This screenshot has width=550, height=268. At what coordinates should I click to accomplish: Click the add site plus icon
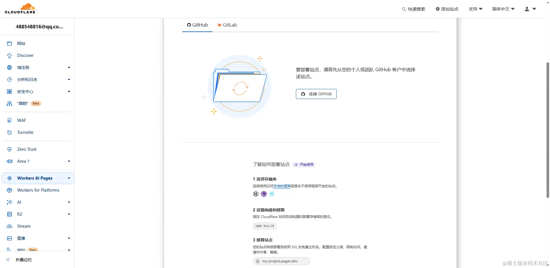coord(437,9)
